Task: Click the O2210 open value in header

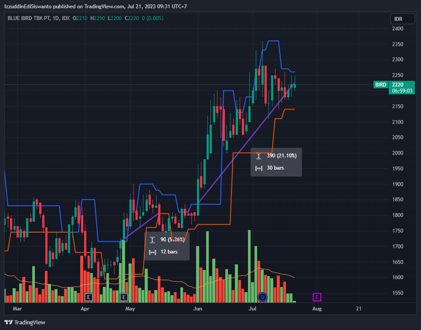Action: click(80, 18)
